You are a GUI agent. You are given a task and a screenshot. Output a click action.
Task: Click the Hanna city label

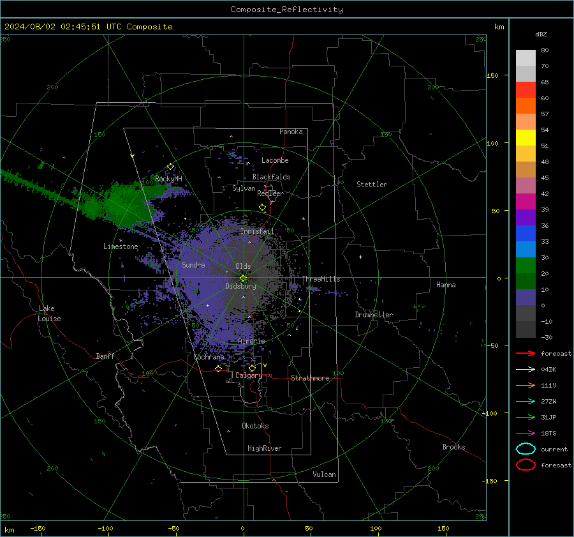[446, 285]
